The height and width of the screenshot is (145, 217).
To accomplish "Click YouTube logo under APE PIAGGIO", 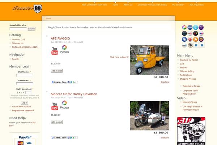I will click(55, 51).
